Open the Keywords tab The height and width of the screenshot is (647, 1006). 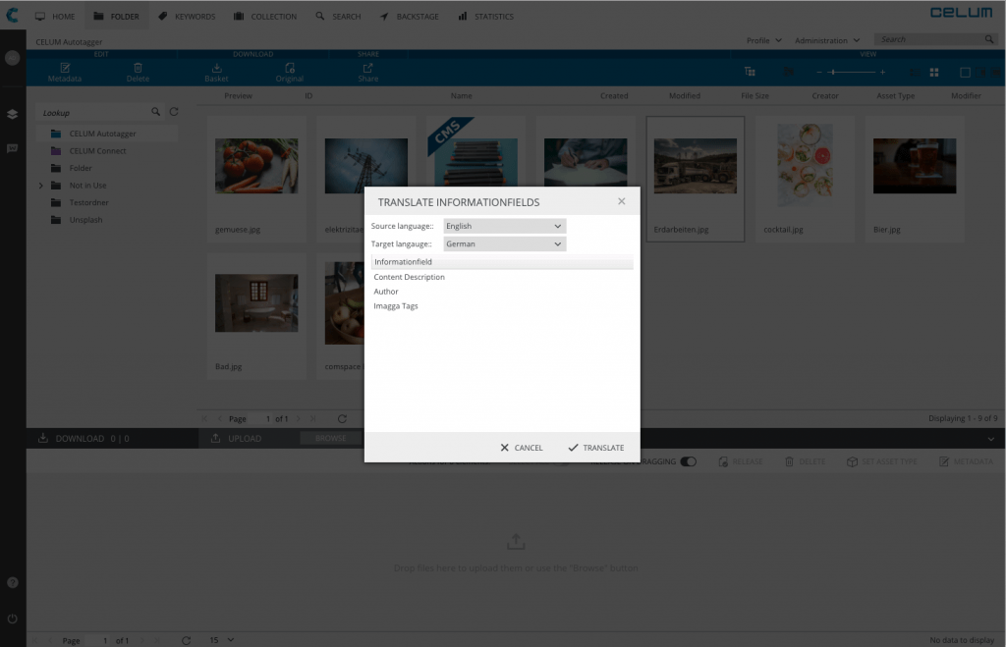tap(187, 17)
